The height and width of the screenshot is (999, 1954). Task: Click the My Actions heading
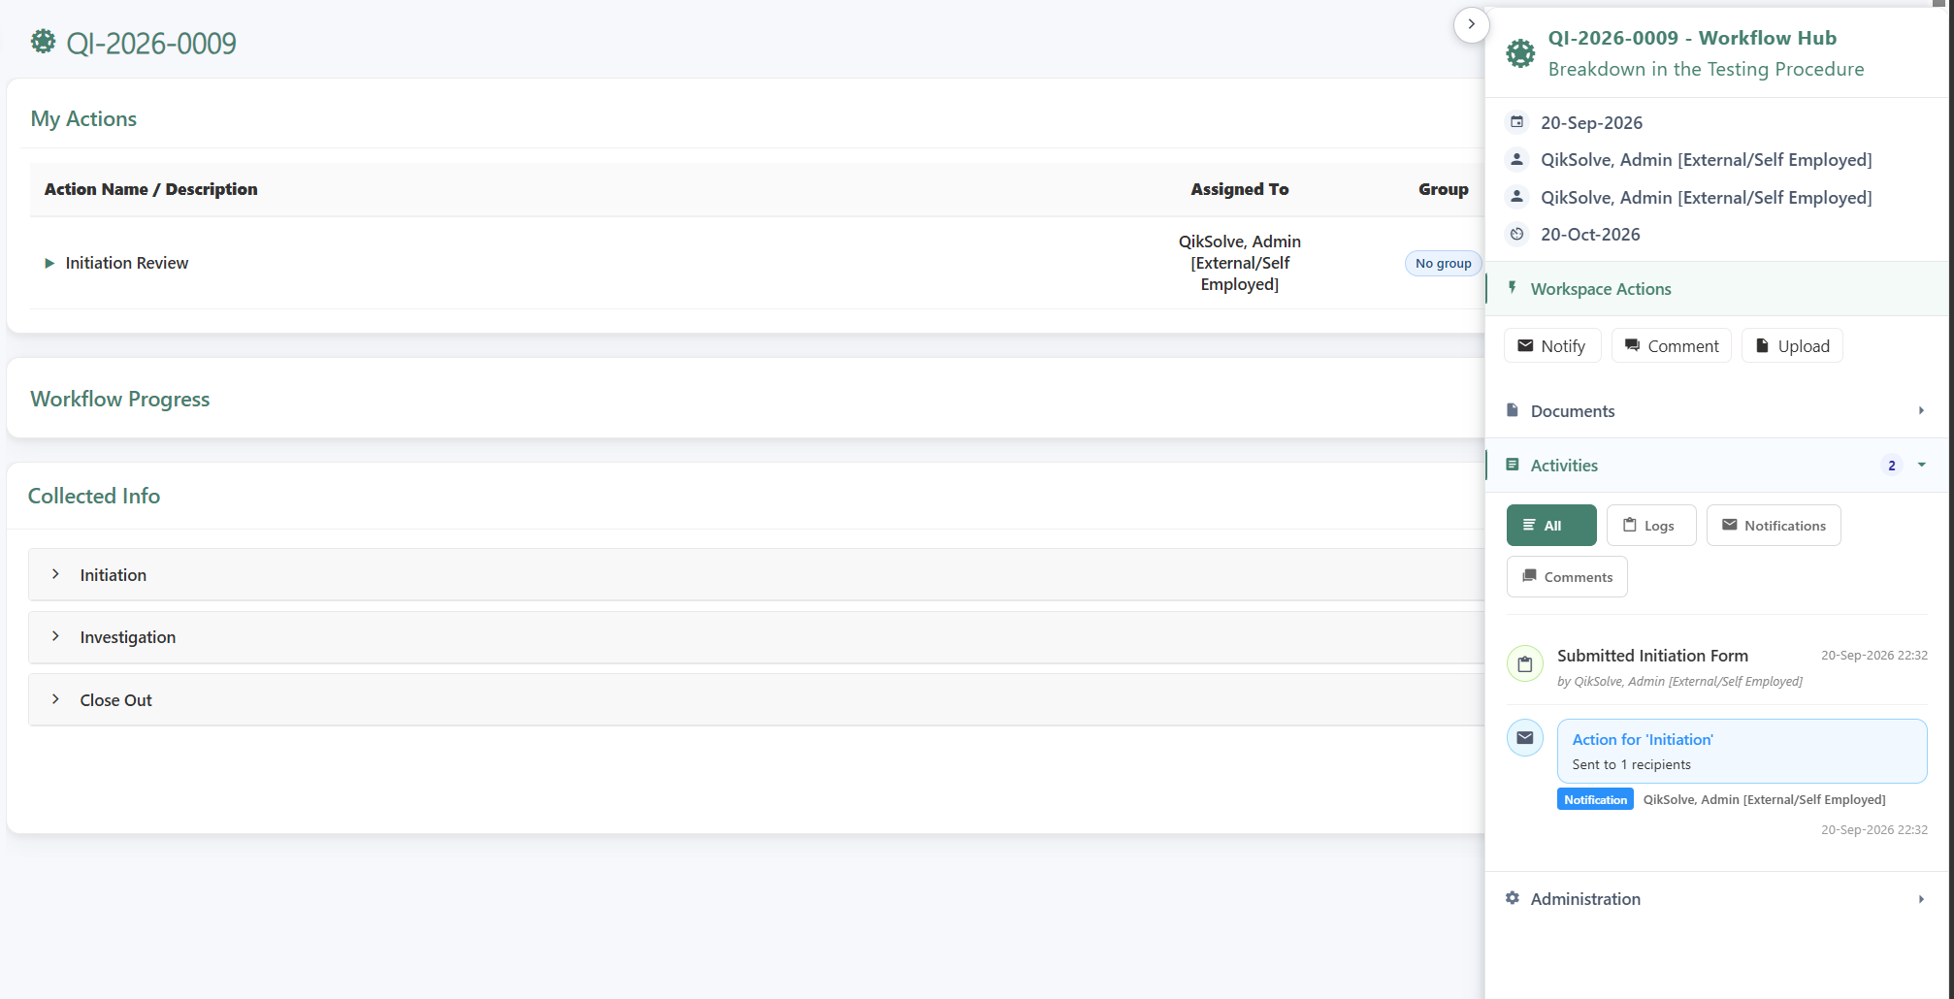coord(83,118)
